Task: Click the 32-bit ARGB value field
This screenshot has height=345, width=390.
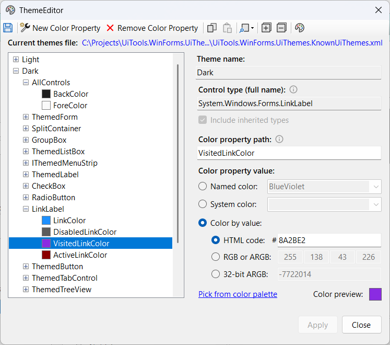Action: click(x=329, y=274)
